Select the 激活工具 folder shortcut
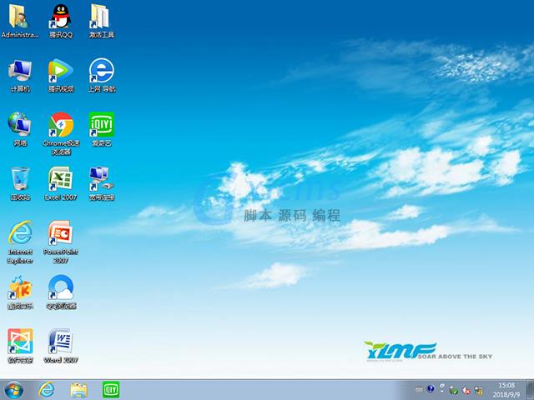Screen dimensions: 534x400 (x=101, y=20)
